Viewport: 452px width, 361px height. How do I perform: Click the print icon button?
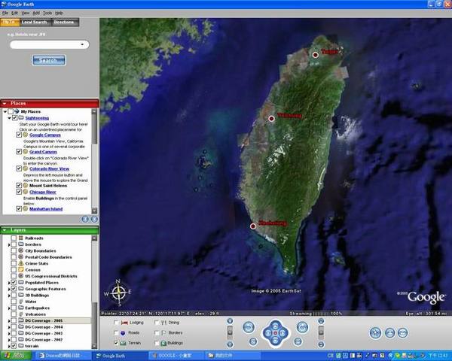tap(389, 333)
